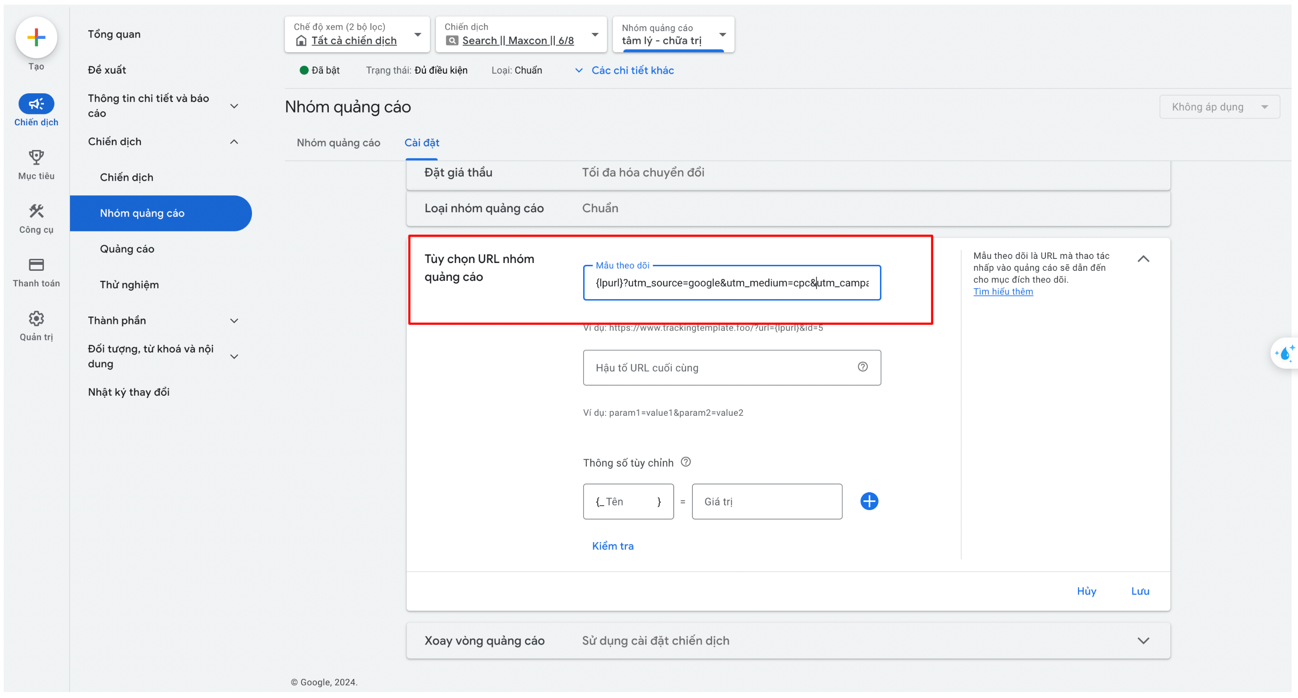The height and width of the screenshot is (698, 1298).
Task: Click the green Đã bật status dot
Action: point(304,70)
